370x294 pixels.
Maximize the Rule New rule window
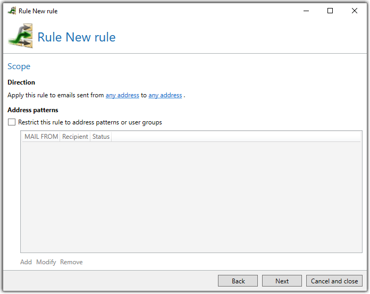coord(330,11)
